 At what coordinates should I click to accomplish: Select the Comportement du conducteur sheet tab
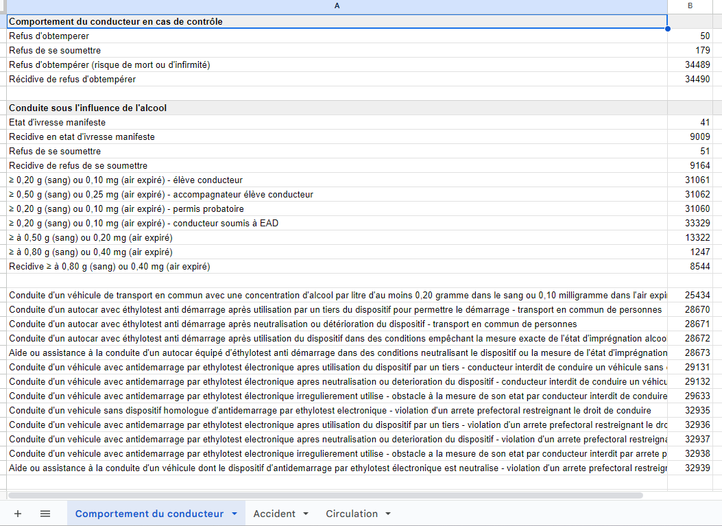tap(149, 514)
